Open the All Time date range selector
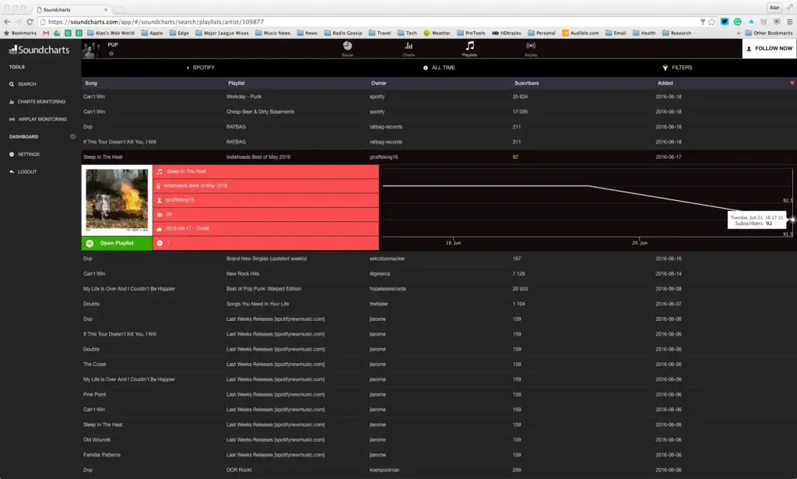Viewport: 797px width, 479px height. click(439, 68)
